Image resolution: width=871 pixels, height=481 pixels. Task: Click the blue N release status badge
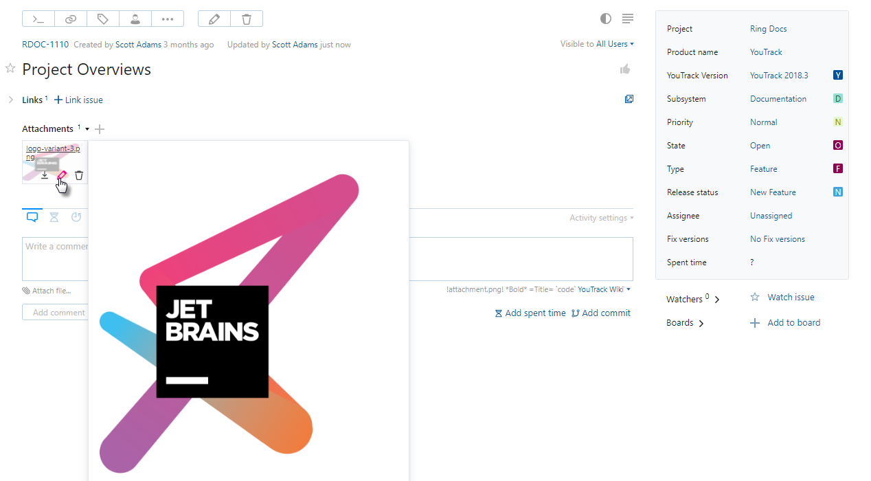[x=838, y=192]
